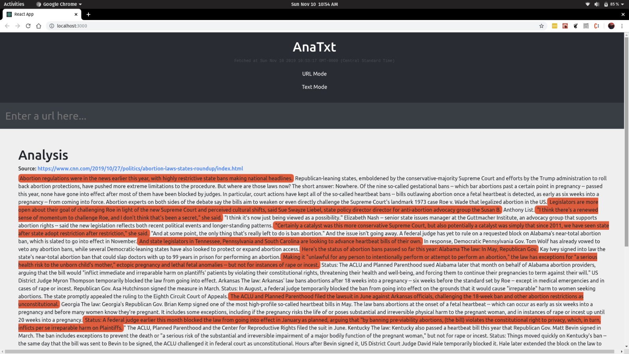Image resolution: width=629 pixels, height=354 pixels.
Task: Open the Activities overview
Action: coord(14,4)
